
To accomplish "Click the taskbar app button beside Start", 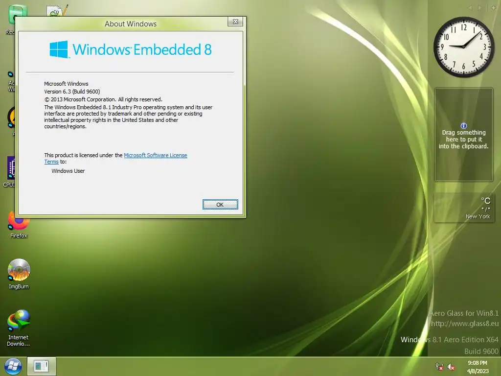I will pyautogui.click(x=42, y=366).
